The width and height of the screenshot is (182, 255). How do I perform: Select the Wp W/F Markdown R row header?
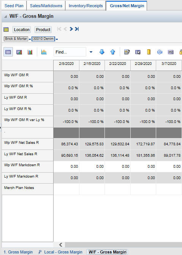27,167
